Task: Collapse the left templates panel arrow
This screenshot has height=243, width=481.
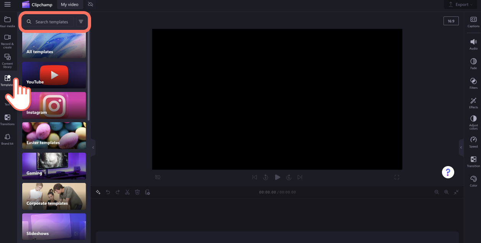Action: point(93,147)
